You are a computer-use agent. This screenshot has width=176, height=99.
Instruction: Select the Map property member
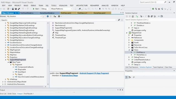[57, 33]
